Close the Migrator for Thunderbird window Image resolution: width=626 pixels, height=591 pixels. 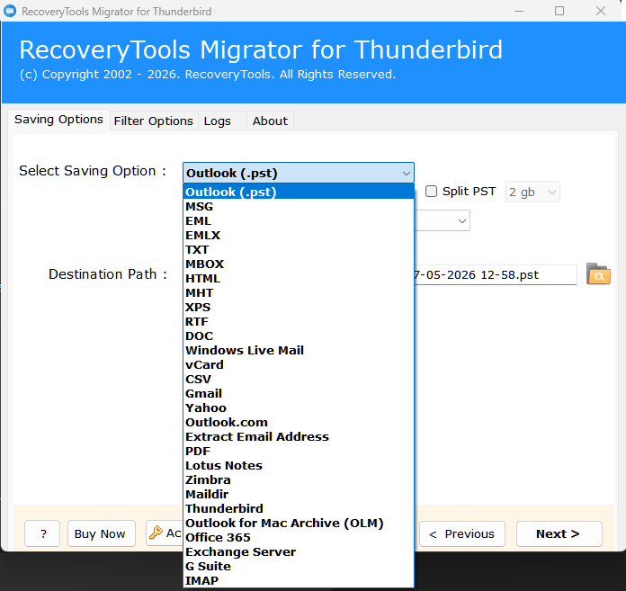(x=601, y=11)
